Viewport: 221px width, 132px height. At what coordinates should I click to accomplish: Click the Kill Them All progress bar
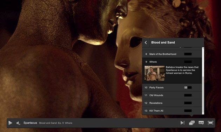tap(188, 111)
